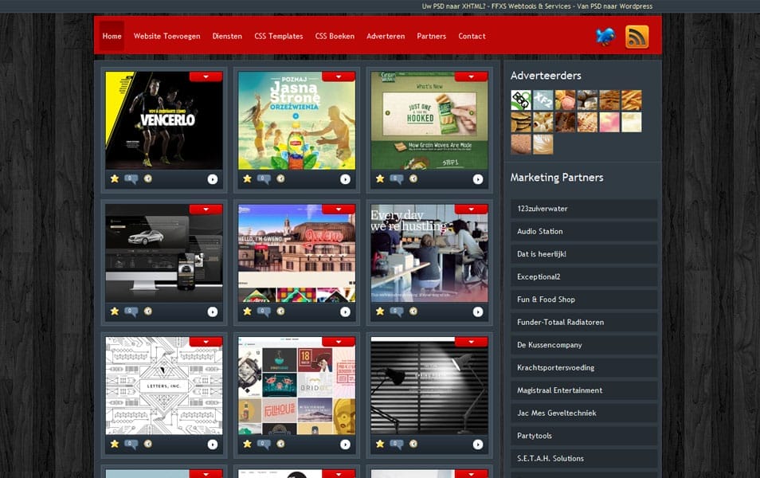
Task: Expand red dropdown tab on desk lamp card
Action: (471, 342)
